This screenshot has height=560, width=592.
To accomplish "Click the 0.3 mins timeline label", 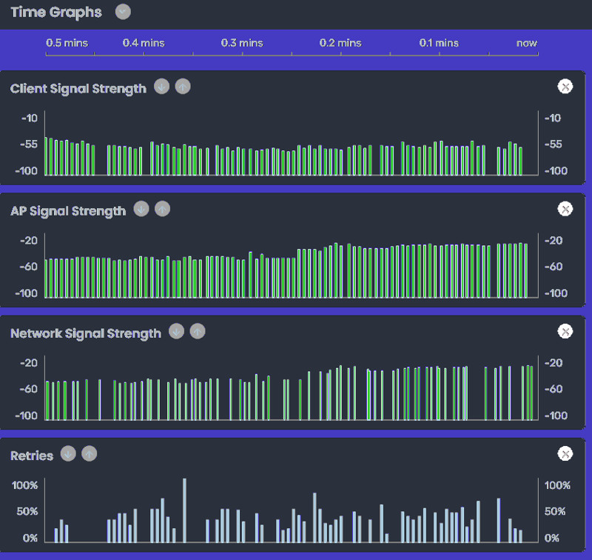I will click(x=242, y=43).
